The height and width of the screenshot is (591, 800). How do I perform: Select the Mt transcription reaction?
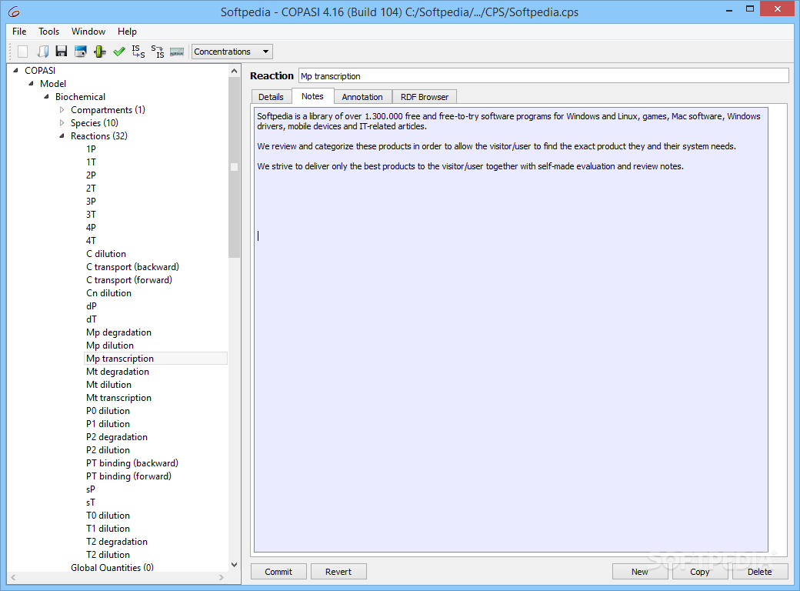pyautogui.click(x=119, y=398)
